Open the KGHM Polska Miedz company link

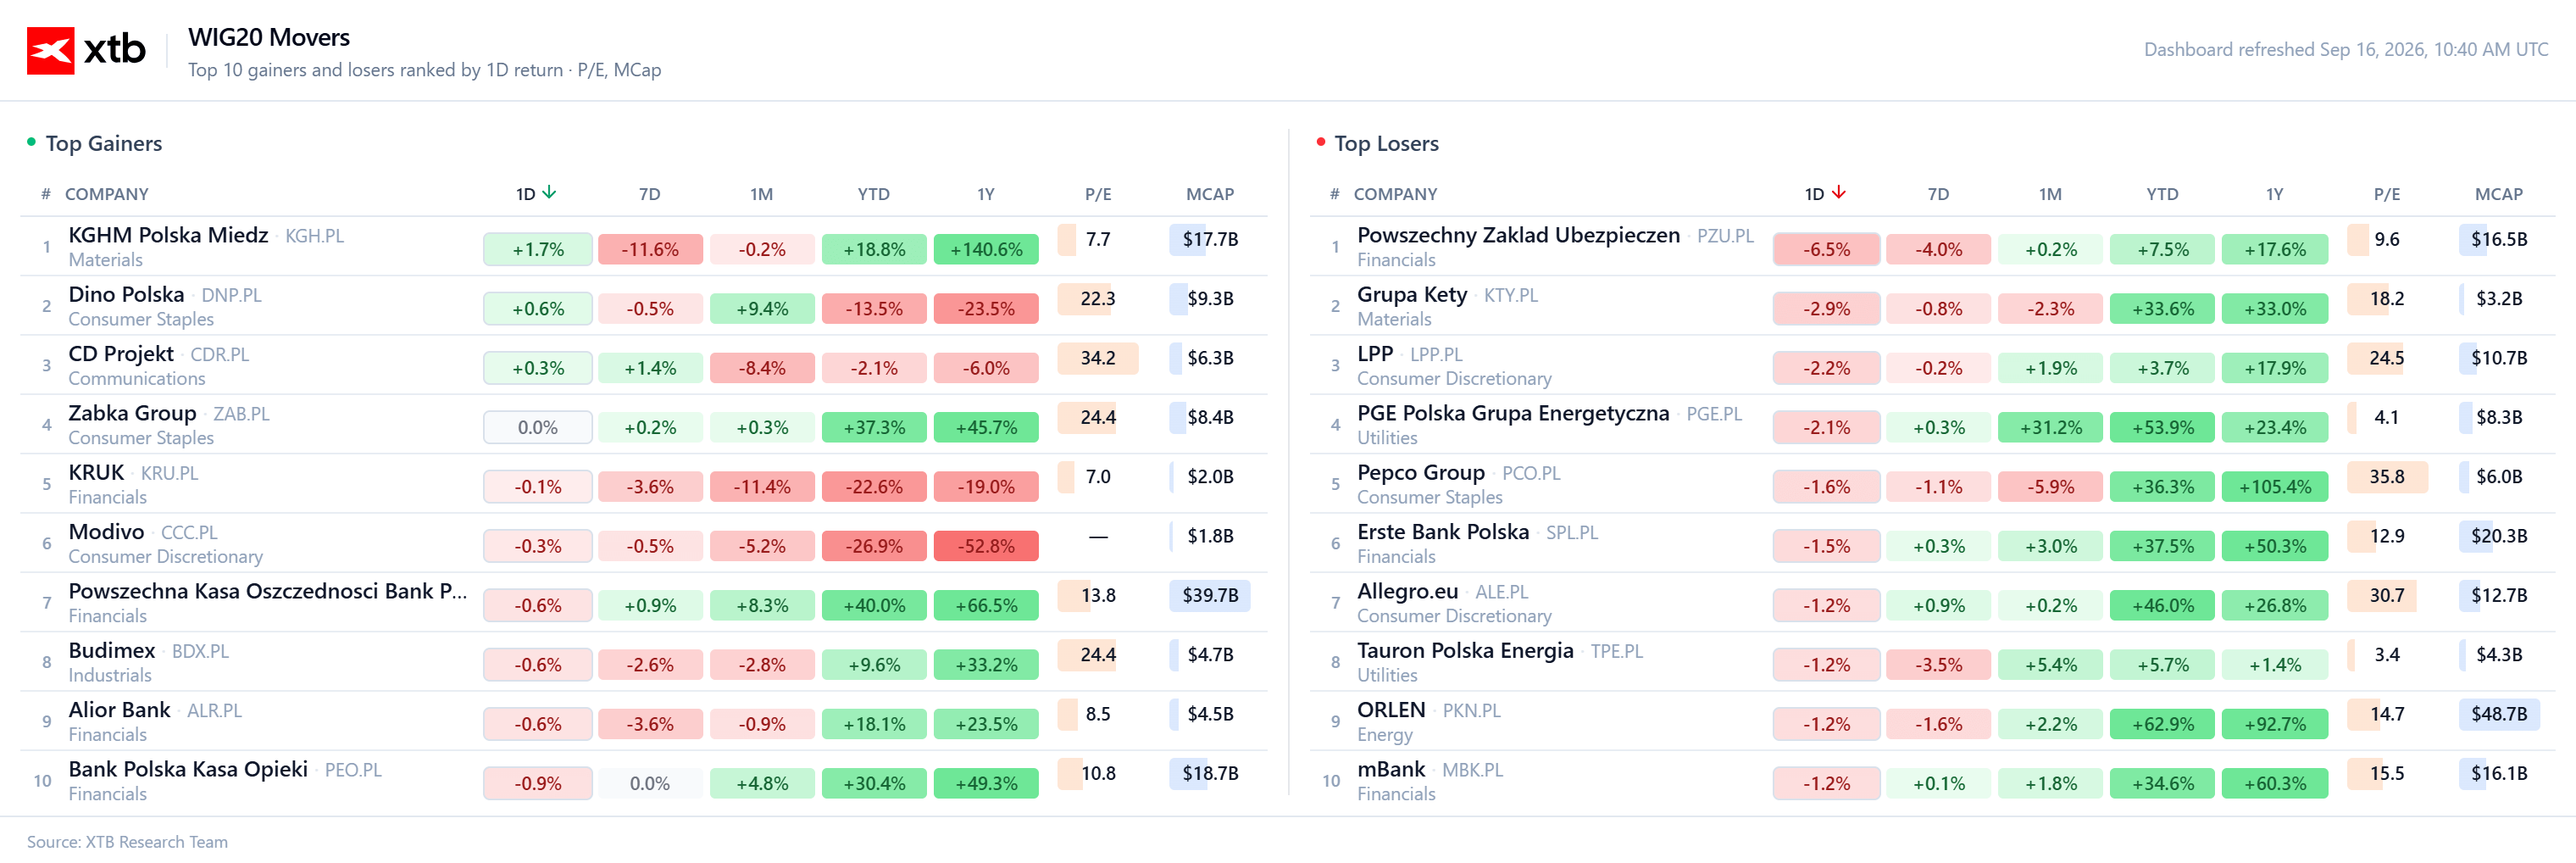(168, 235)
